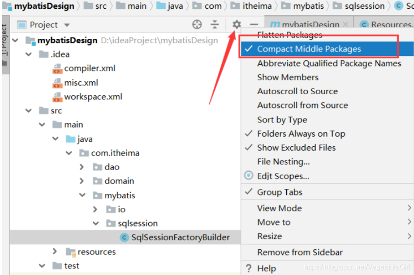Toggle Folders Always on Top option
The image size is (414, 275).
coord(327,134)
